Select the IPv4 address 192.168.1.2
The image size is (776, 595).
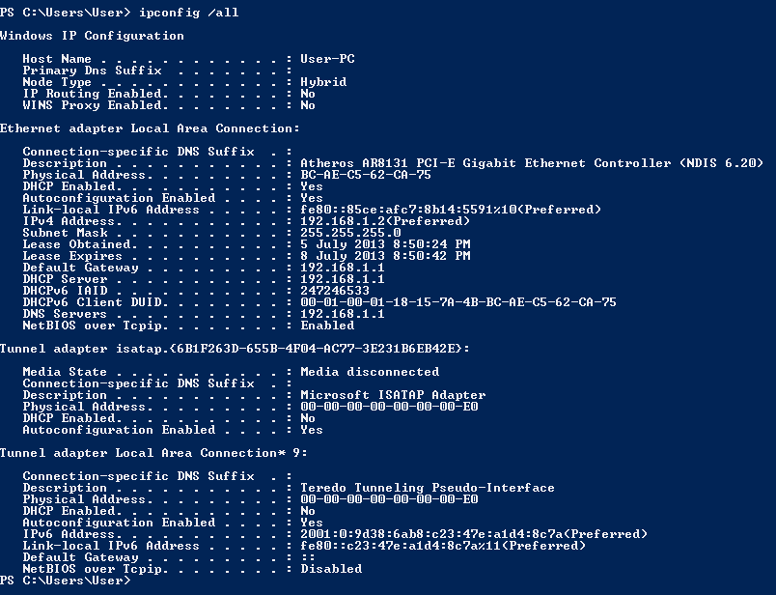385,221
